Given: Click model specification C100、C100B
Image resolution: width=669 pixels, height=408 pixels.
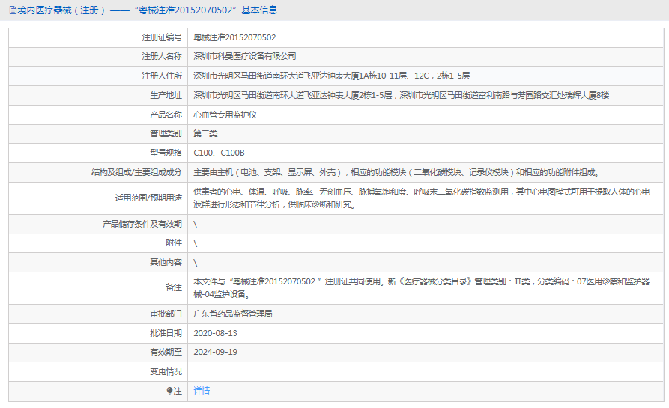Looking at the screenshot, I should pyautogui.click(x=219, y=153).
